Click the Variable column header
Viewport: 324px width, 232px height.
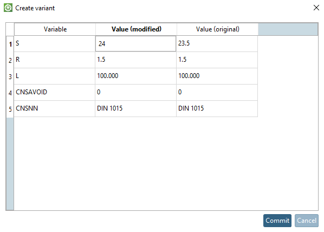click(55, 29)
